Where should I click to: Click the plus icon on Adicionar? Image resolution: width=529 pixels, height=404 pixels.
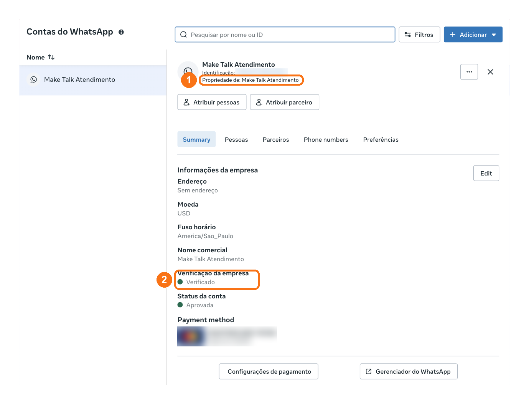coord(453,35)
